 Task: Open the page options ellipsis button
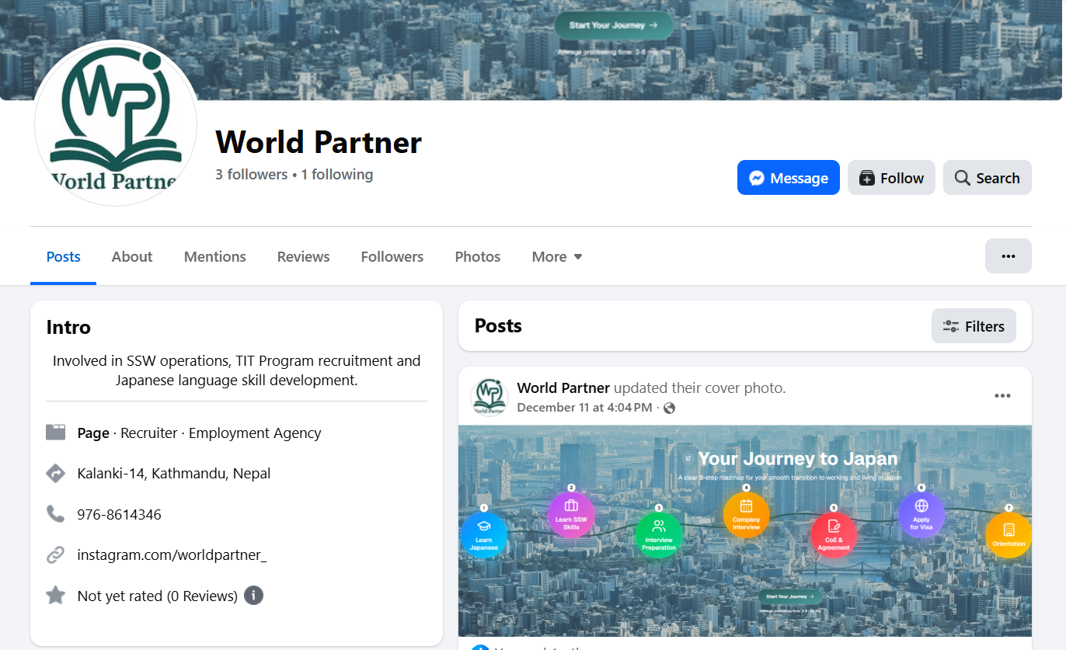tap(1008, 256)
